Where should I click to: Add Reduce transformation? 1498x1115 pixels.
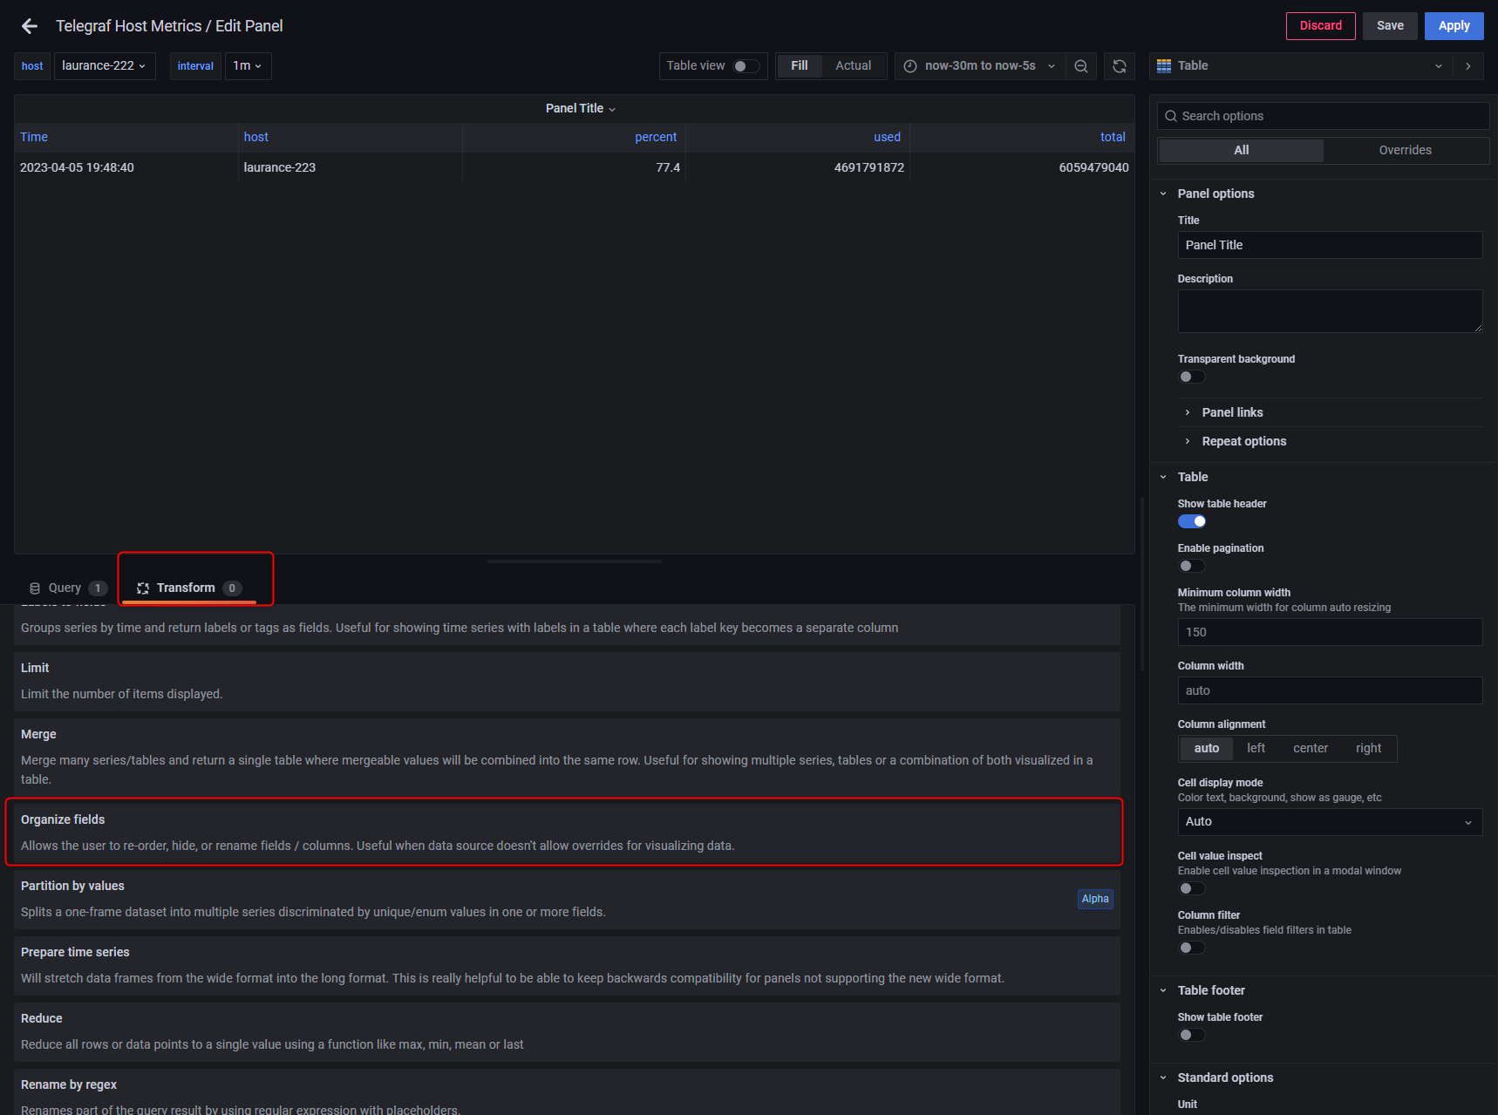coord(567,1032)
